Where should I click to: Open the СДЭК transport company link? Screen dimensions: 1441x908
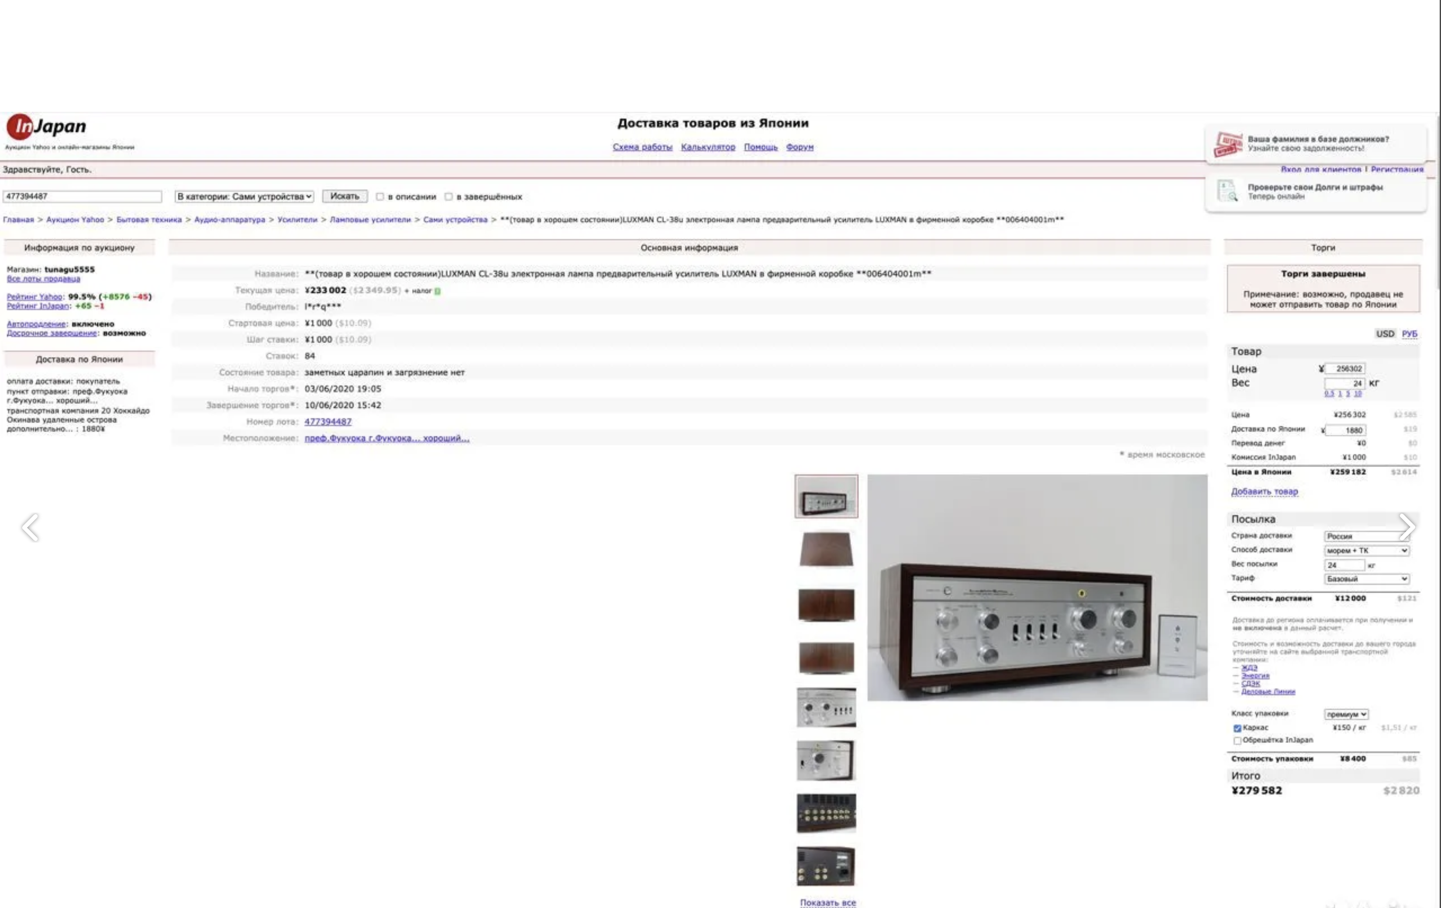point(1250,684)
